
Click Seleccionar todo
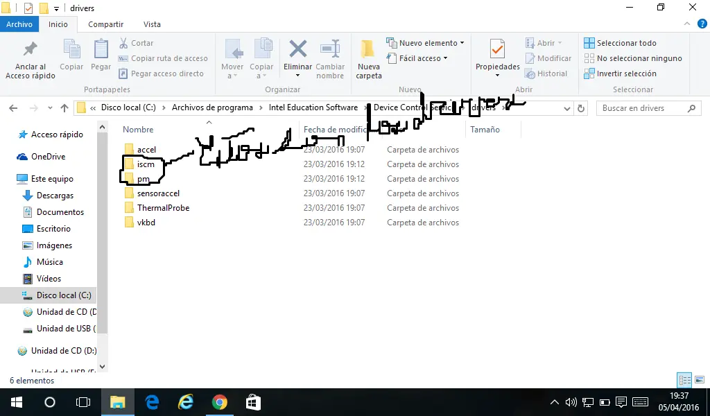(x=620, y=43)
